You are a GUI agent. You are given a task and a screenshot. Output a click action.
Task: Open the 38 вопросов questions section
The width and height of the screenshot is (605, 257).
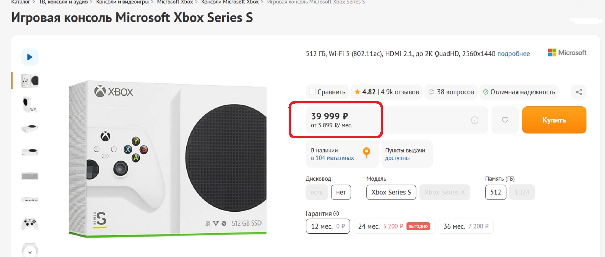[x=451, y=92]
